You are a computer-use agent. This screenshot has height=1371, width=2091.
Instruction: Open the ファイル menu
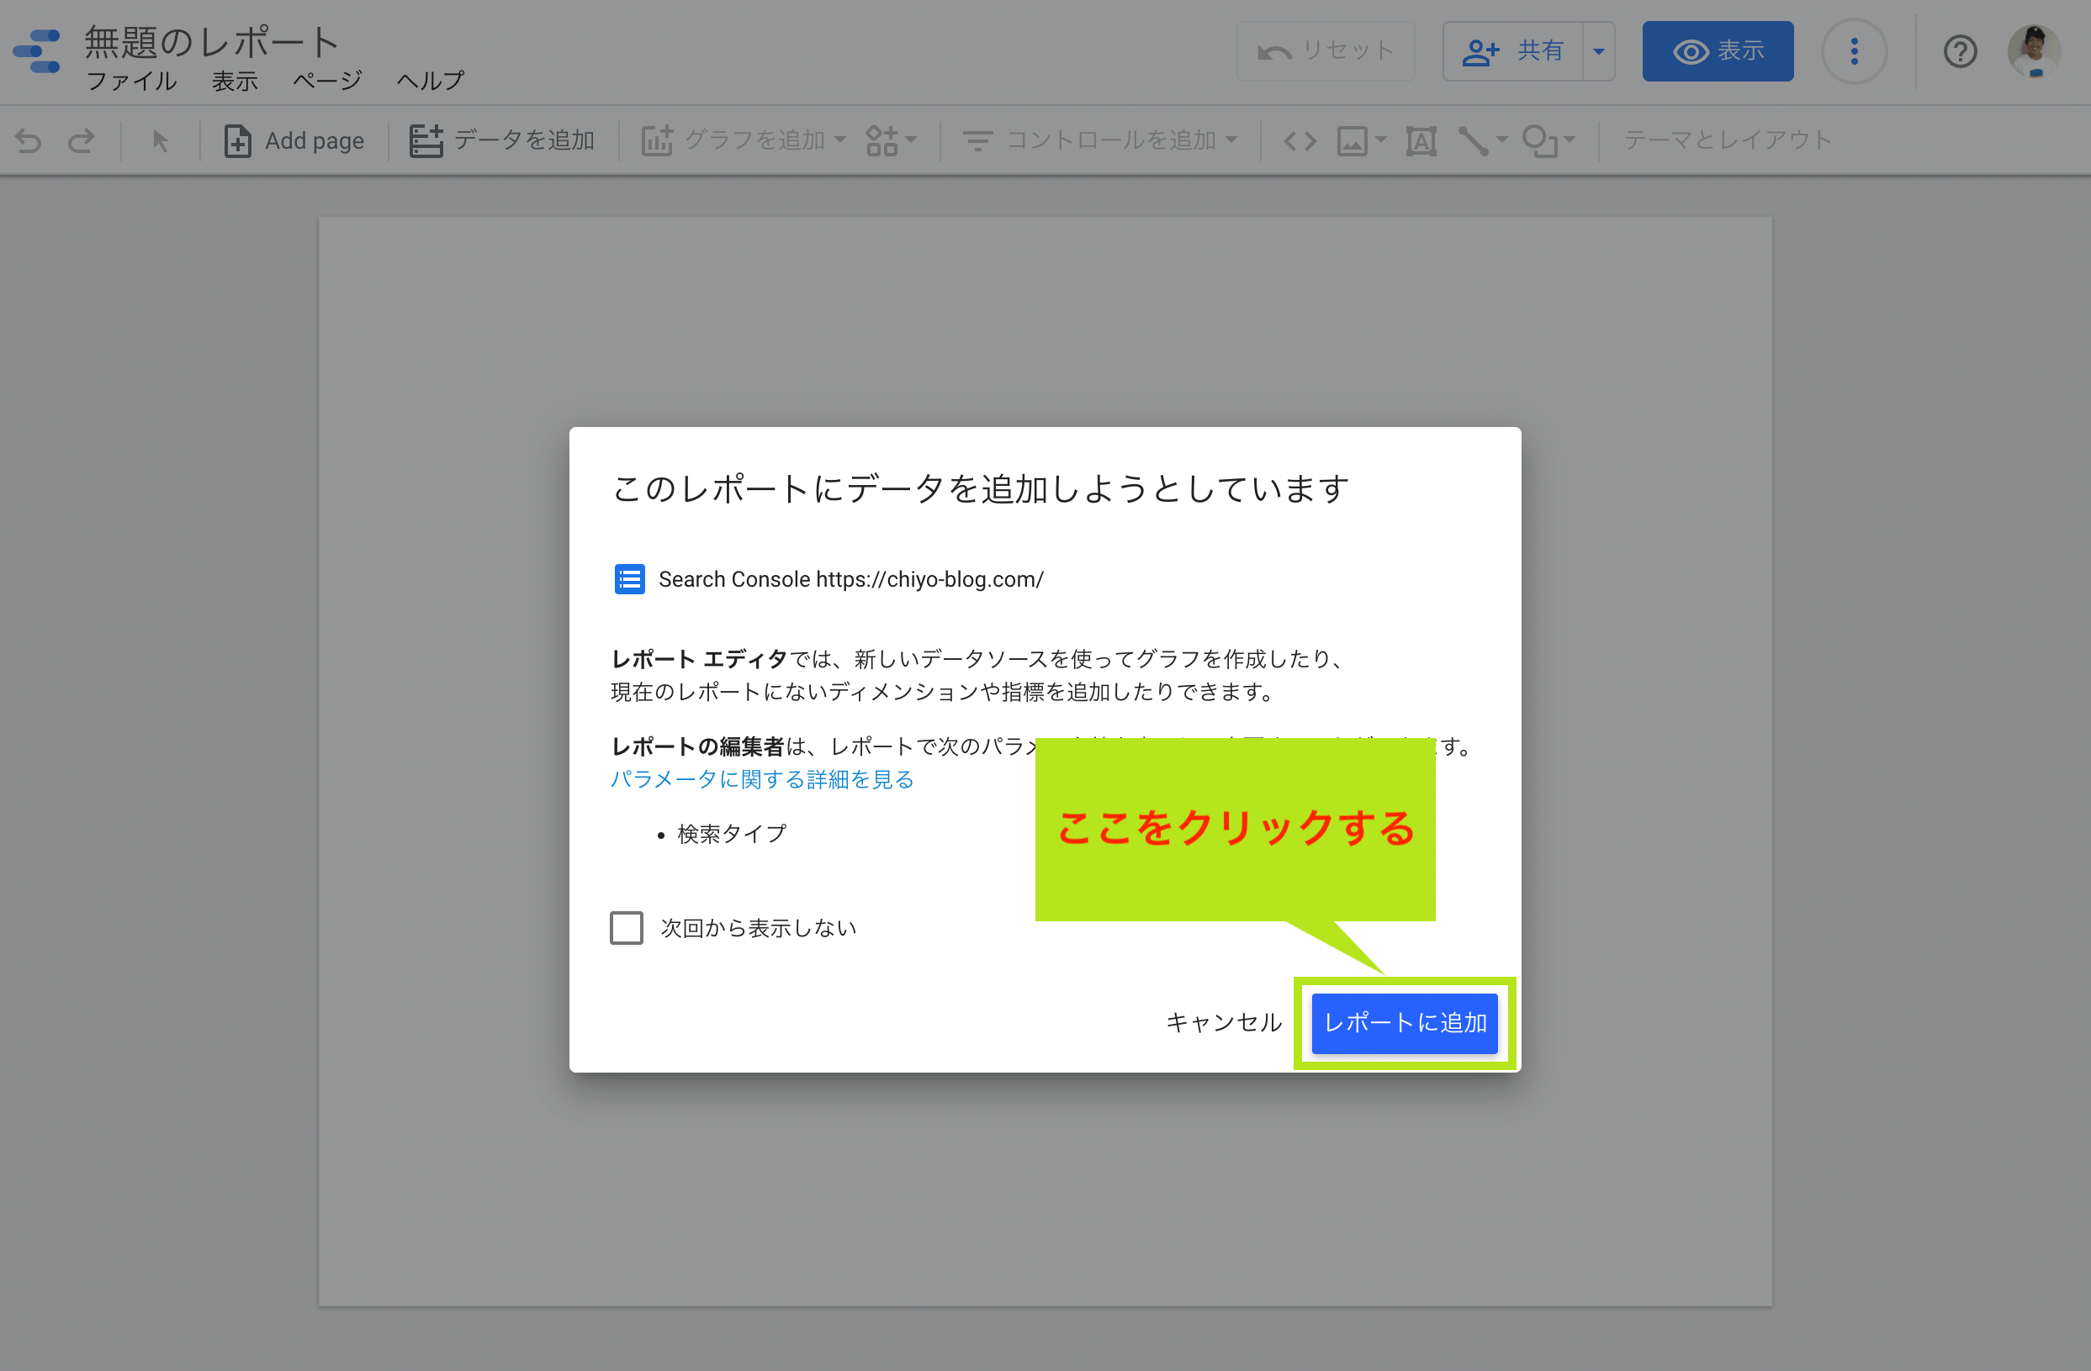(x=132, y=81)
